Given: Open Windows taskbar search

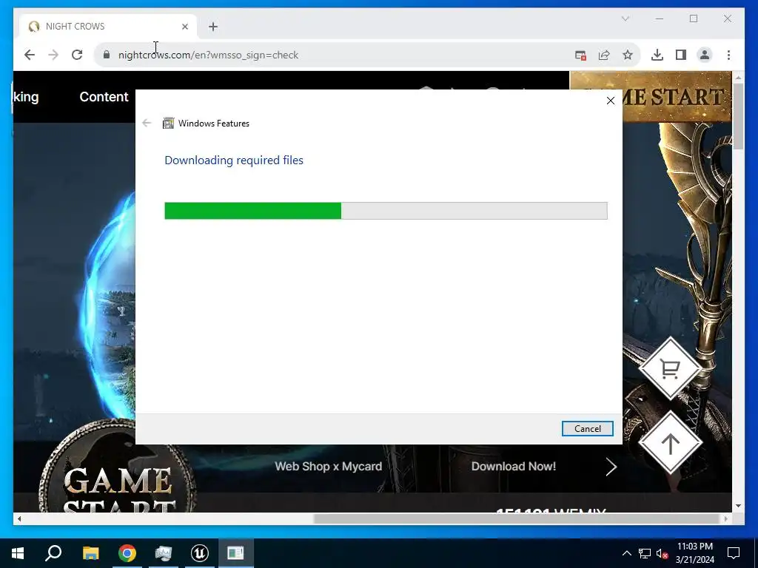Looking at the screenshot, I should point(53,553).
